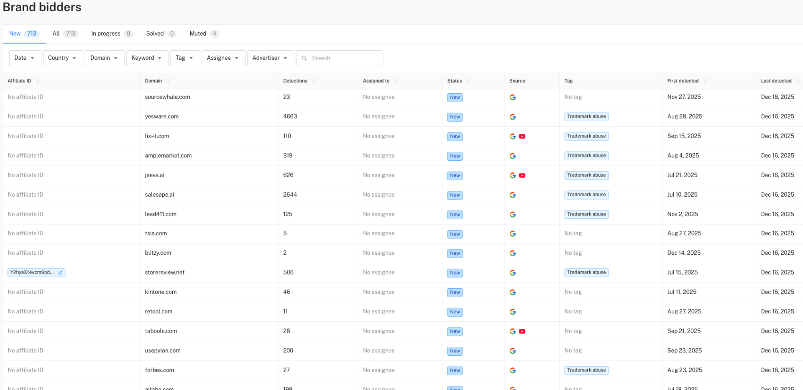
Task: Click the Google source icon for amplemarket.com
Action: (x=513, y=156)
